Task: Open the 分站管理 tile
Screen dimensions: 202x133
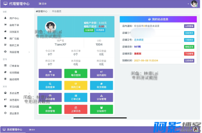Action: coord(102,97)
